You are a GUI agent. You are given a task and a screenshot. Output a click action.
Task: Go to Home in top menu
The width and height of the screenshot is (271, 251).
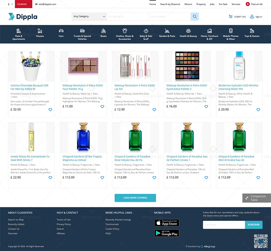point(153,4)
